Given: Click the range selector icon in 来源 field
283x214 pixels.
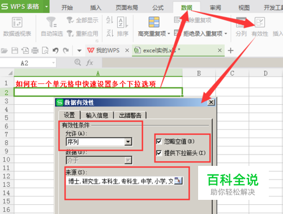Looking at the screenshot, I should click(178, 181).
